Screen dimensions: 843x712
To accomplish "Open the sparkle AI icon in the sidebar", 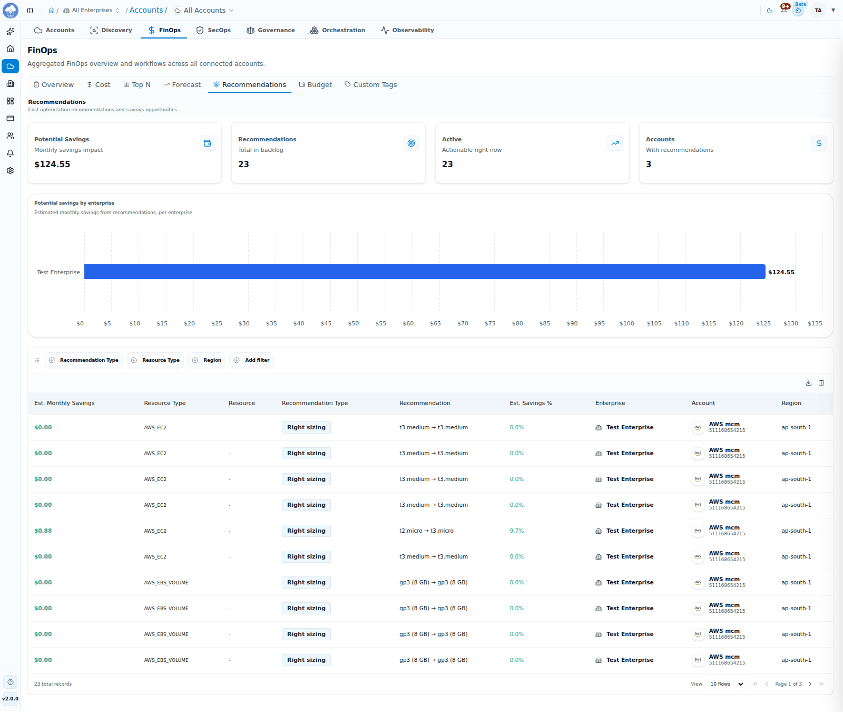I will click(x=10, y=32).
